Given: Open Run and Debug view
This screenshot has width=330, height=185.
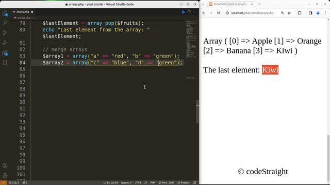Looking at the screenshot, I should tap(5, 43).
